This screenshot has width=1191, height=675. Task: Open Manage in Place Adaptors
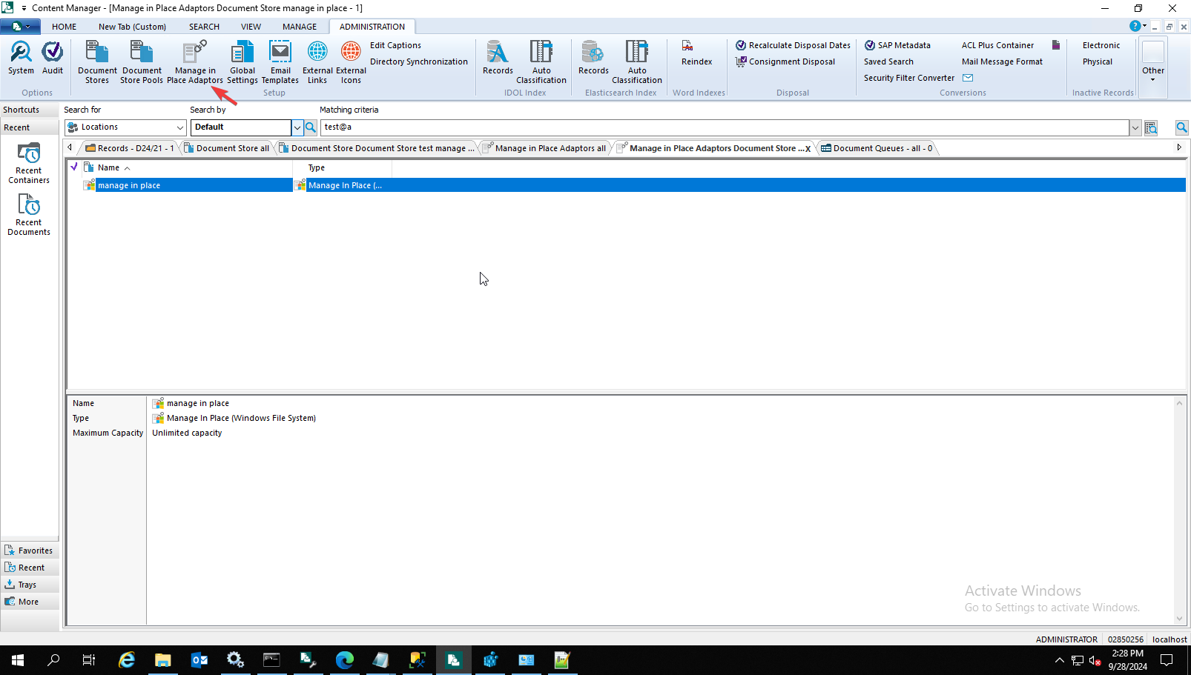[x=195, y=62]
